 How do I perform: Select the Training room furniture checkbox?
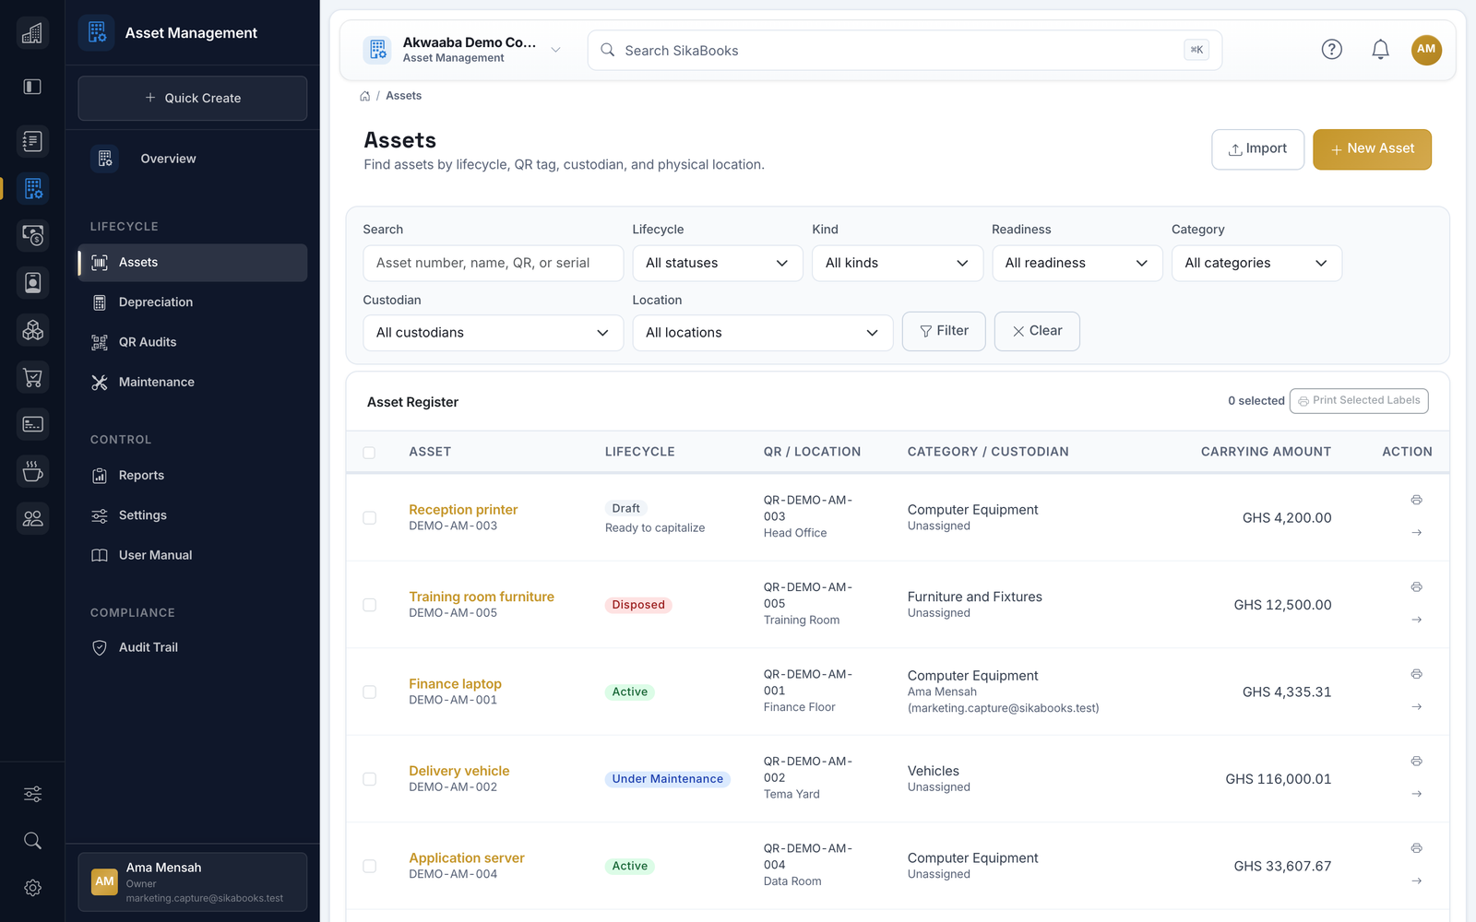[369, 605]
